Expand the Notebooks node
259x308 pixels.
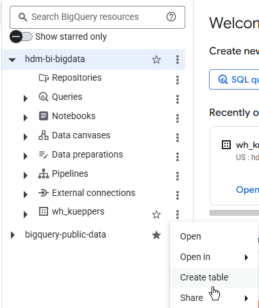(x=26, y=118)
